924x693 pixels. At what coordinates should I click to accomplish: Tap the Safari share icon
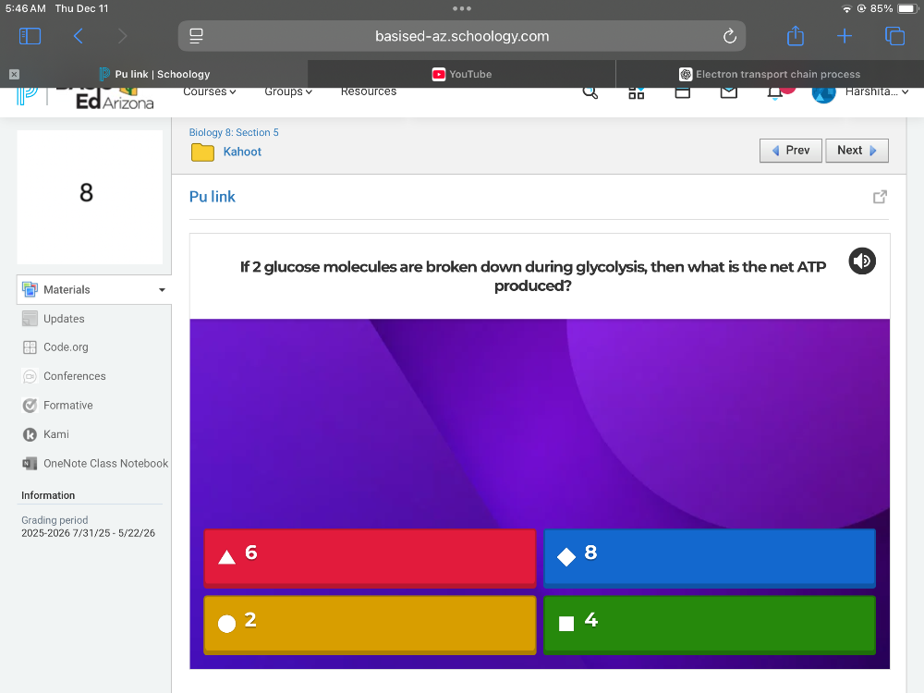pos(795,36)
